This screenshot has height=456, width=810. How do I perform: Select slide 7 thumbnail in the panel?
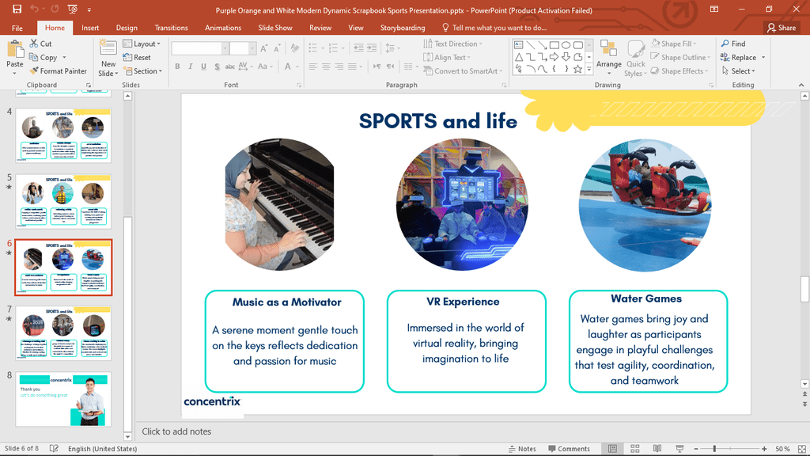click(63, 332)
